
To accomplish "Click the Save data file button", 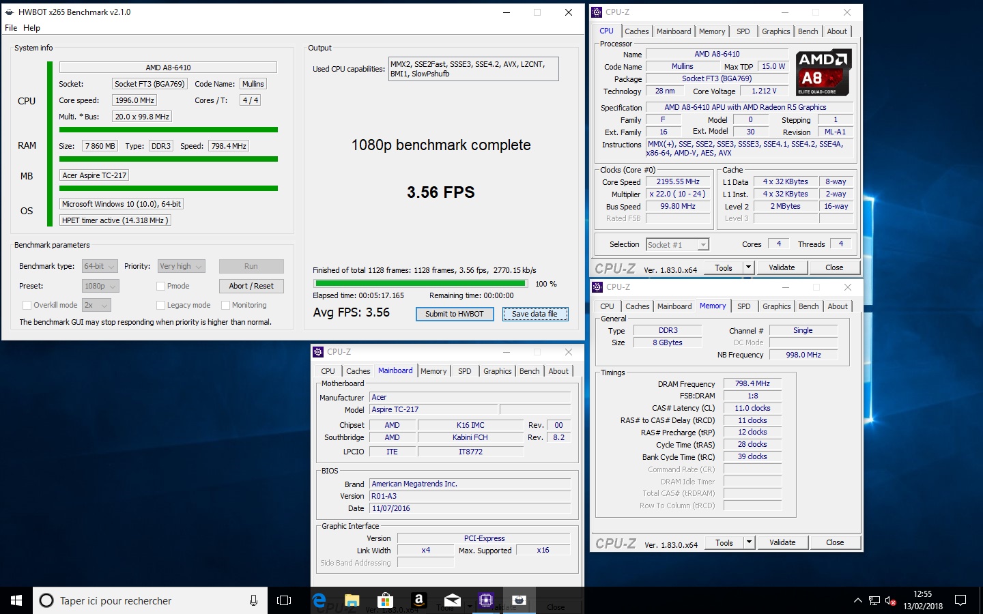I will click(535, 314).
